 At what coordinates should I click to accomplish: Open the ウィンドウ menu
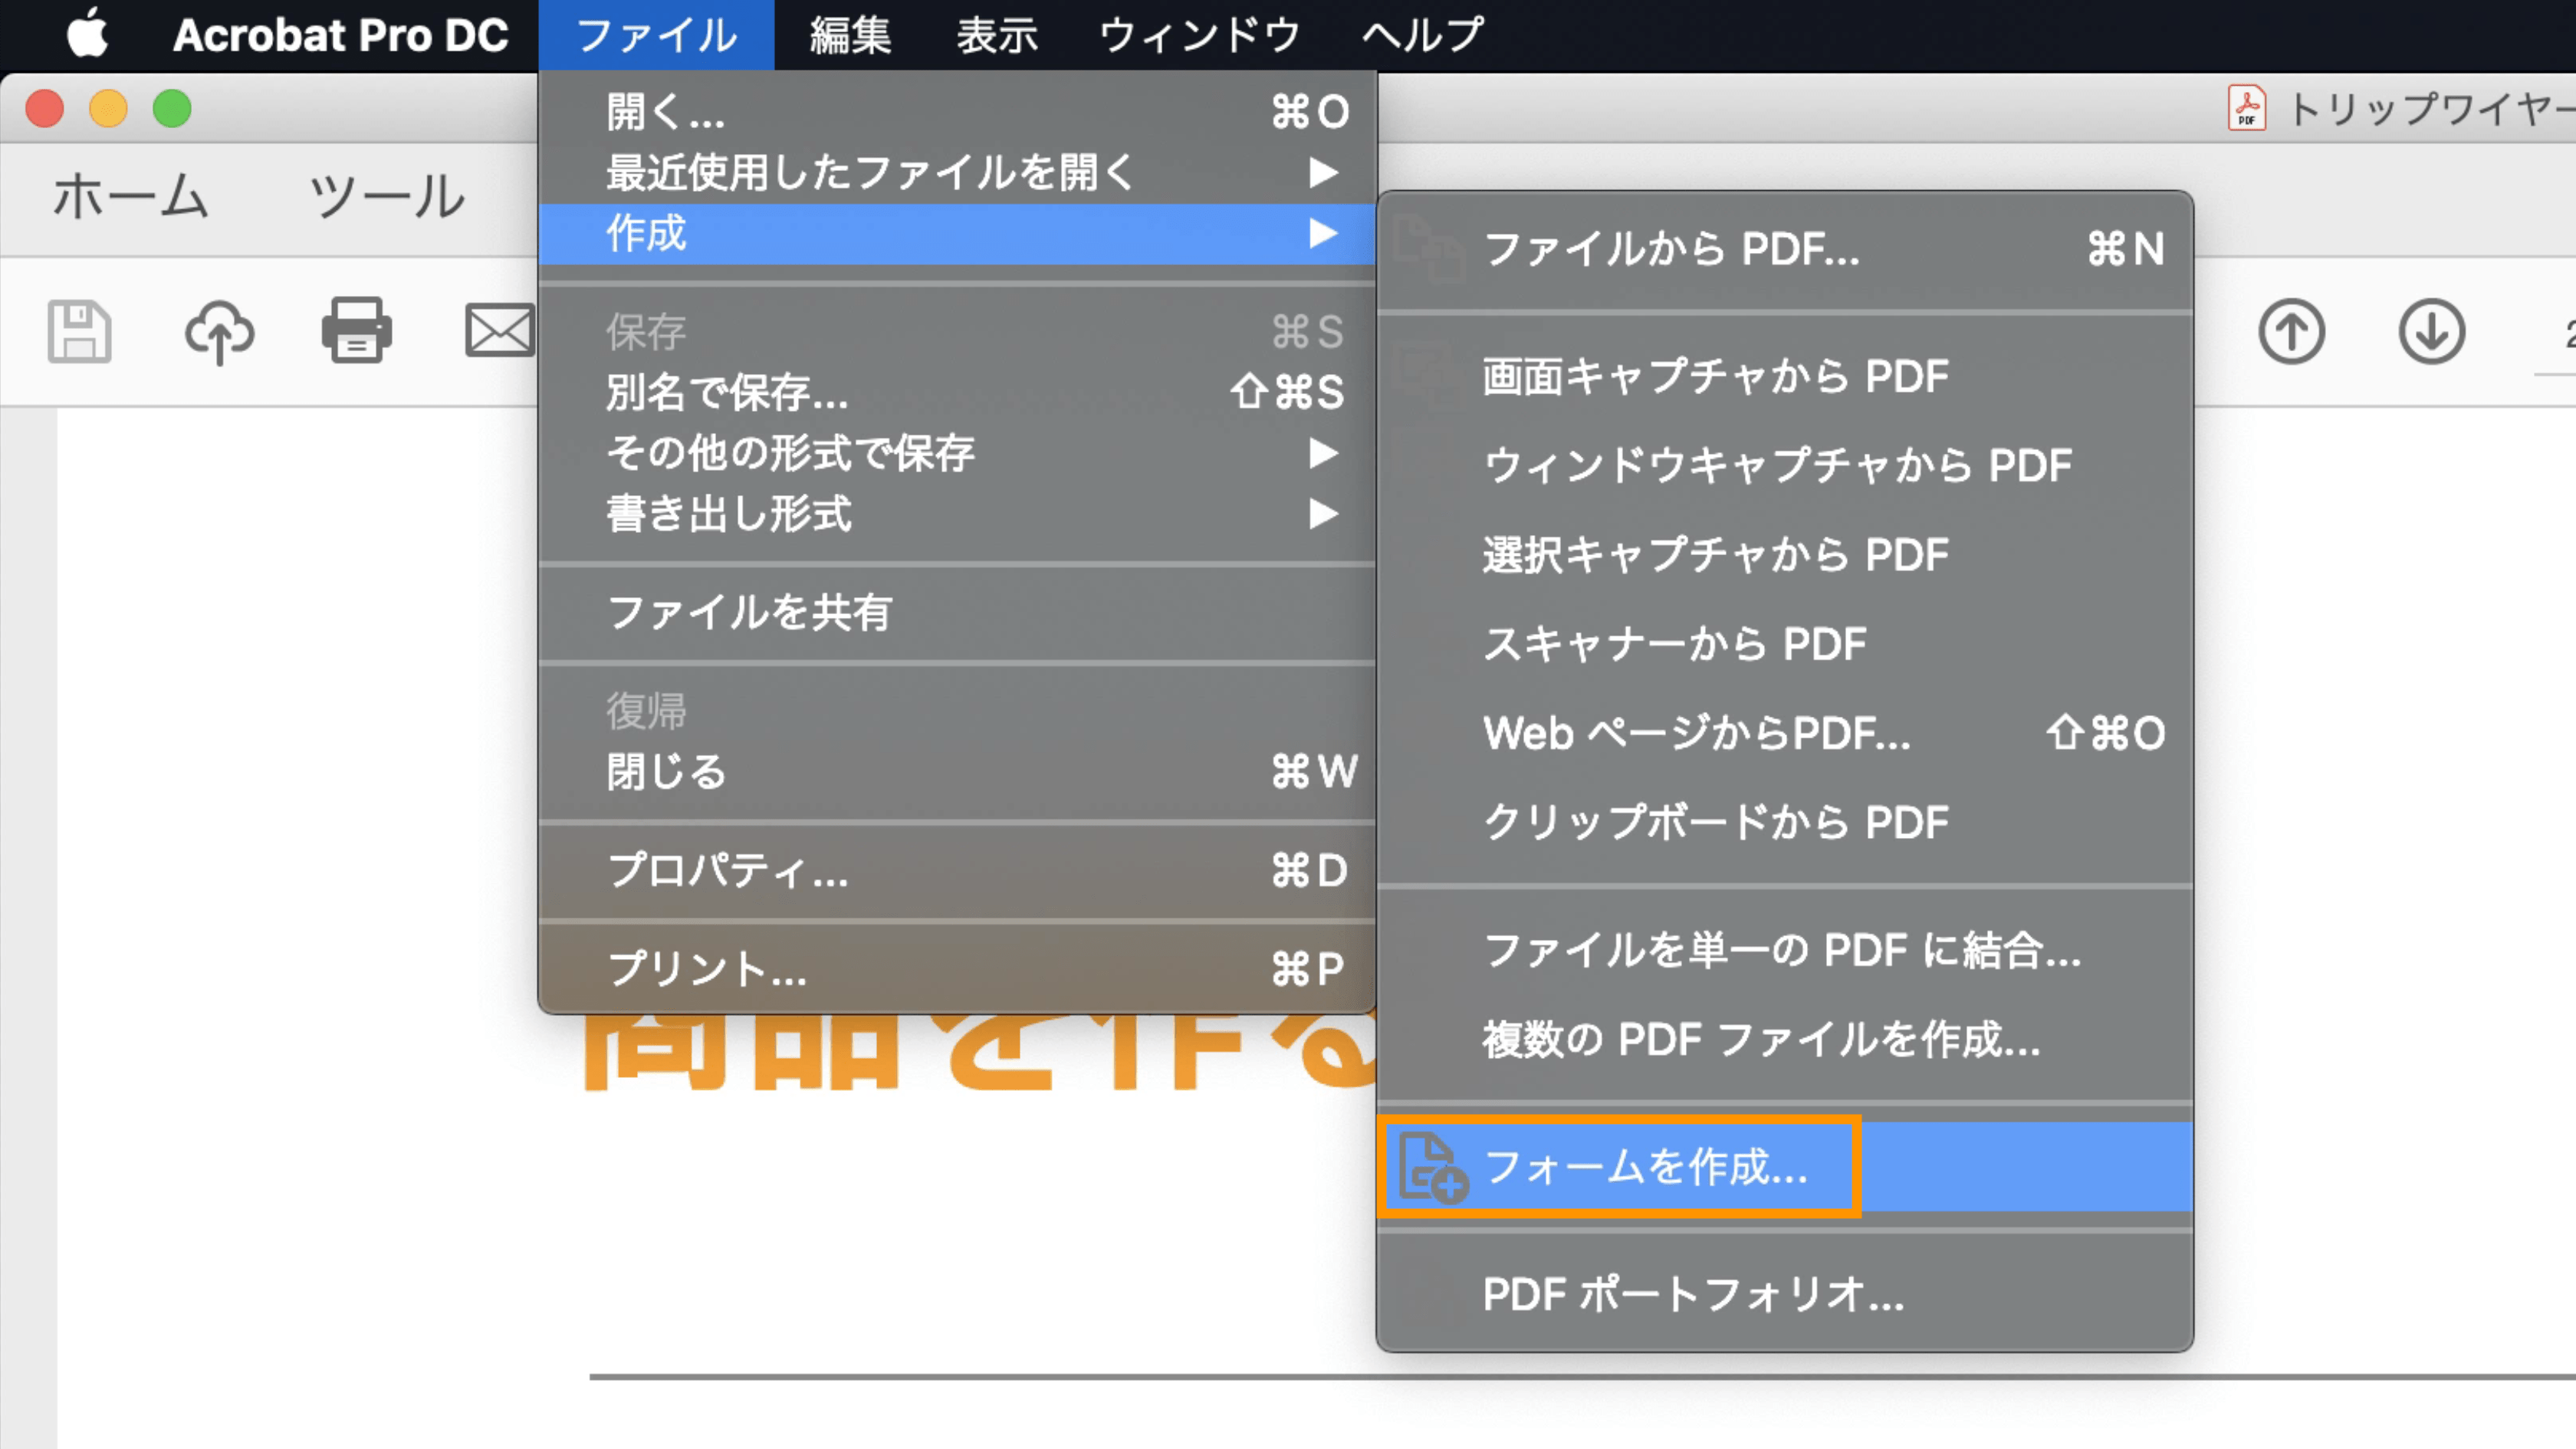pos(1200,35)
